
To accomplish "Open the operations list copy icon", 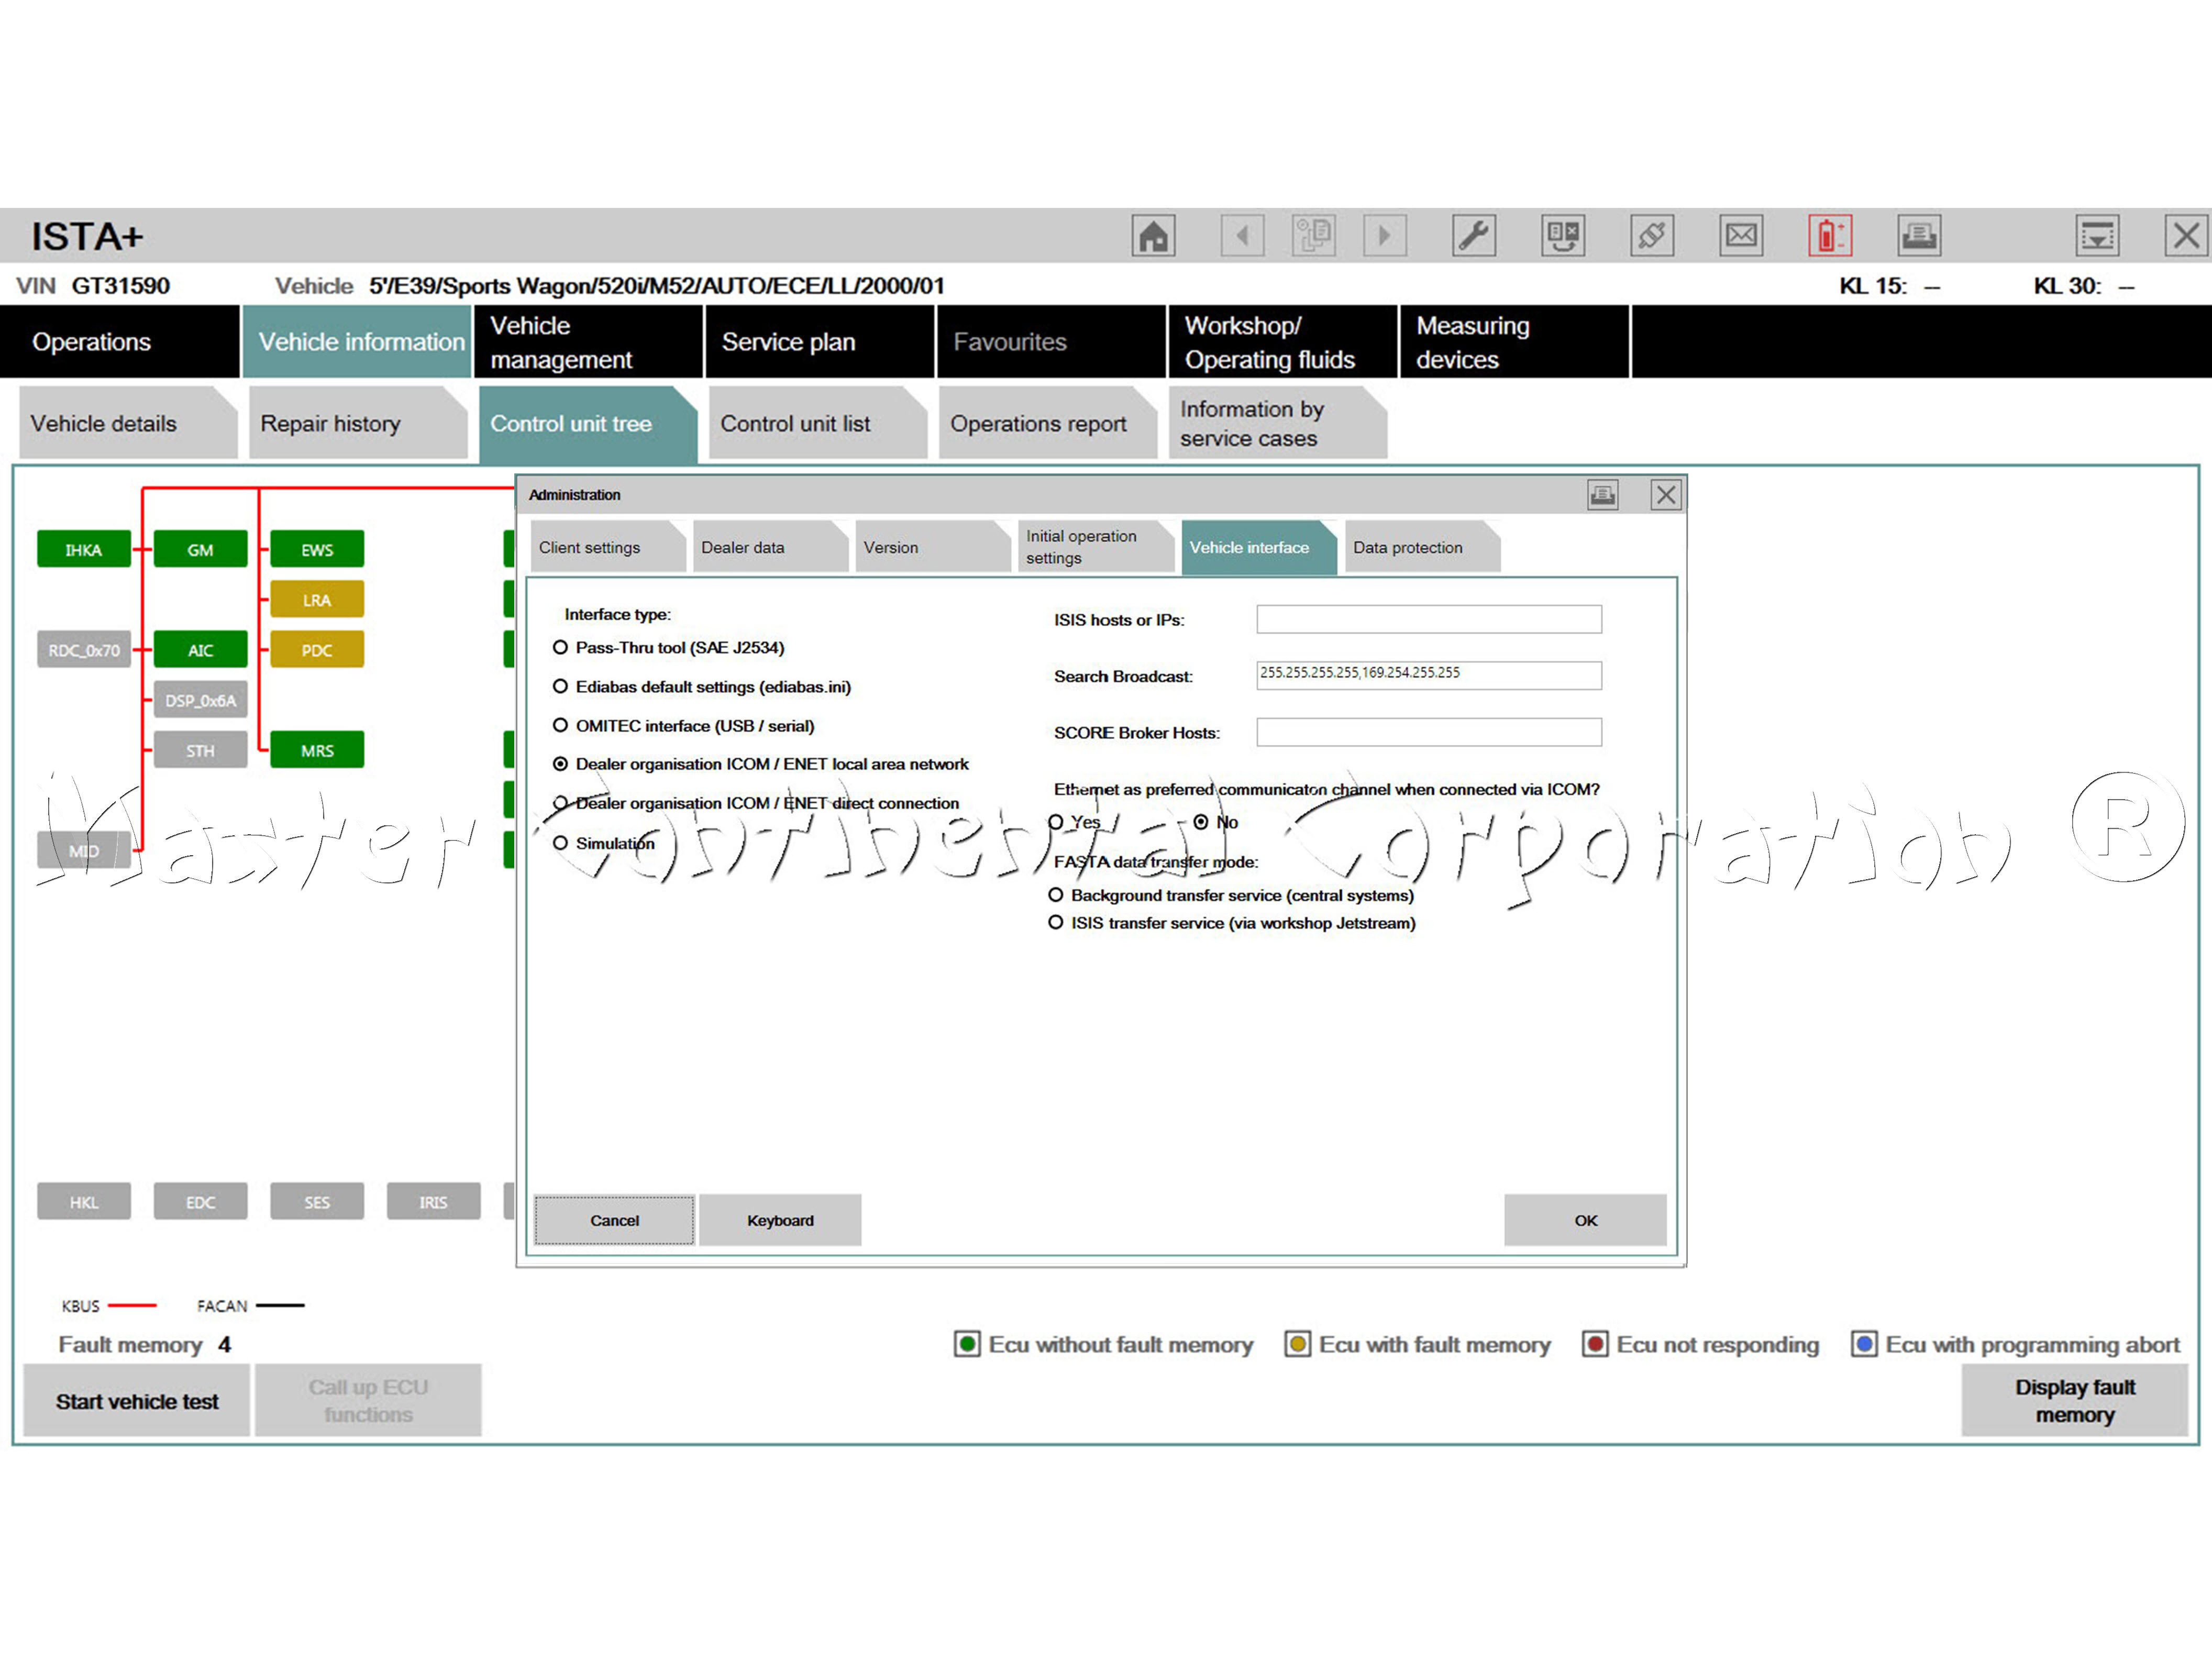I will click(1313, 236).
